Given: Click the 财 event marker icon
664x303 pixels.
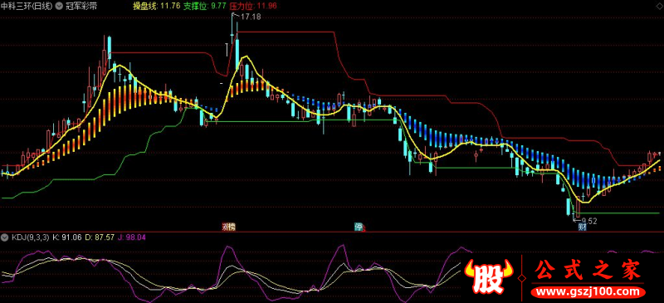Looking at the screenshot, I should click(x=583, y=227).
